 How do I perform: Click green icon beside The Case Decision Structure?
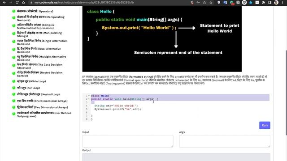point(14,65)
